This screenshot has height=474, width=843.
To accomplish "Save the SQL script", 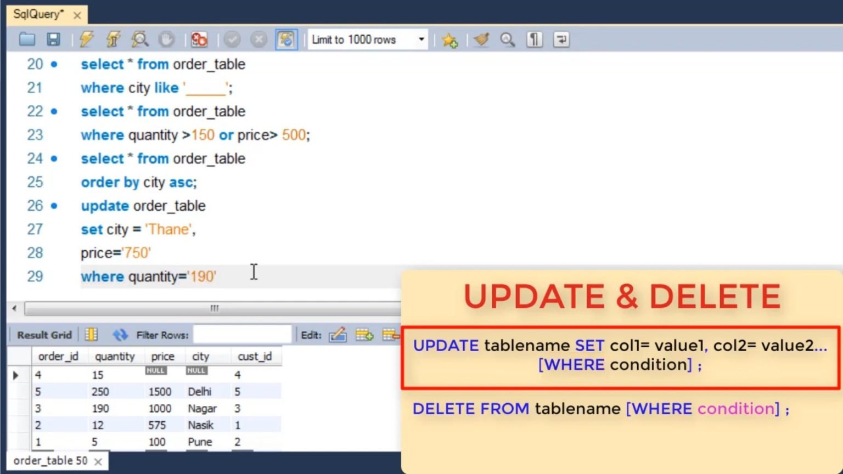I will [53, 39].
